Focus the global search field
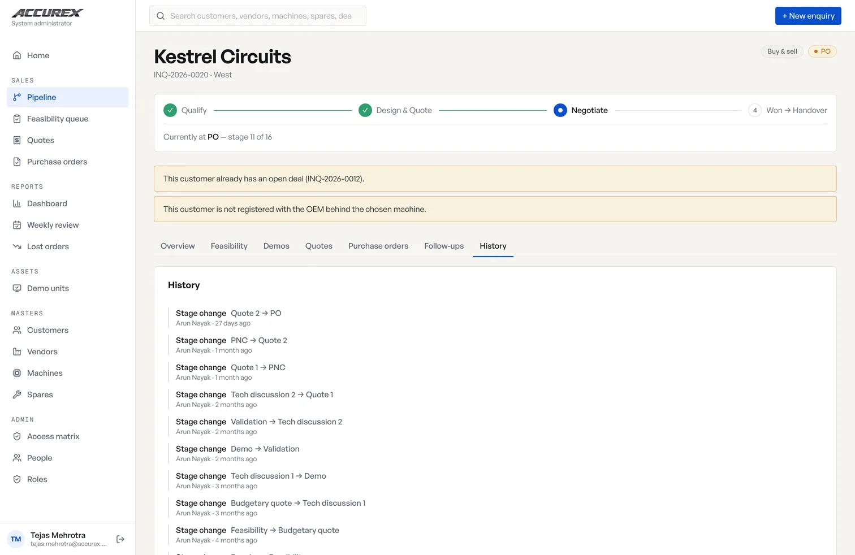The image size is (855, 555). click(258, 16)
